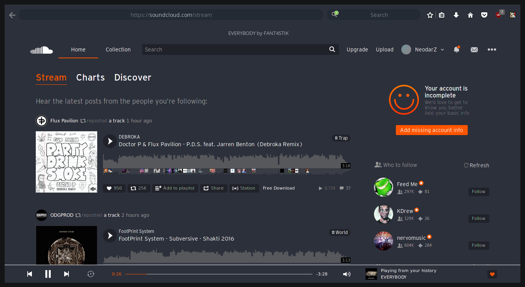Click the Add missing account info button

coord(432,130)
